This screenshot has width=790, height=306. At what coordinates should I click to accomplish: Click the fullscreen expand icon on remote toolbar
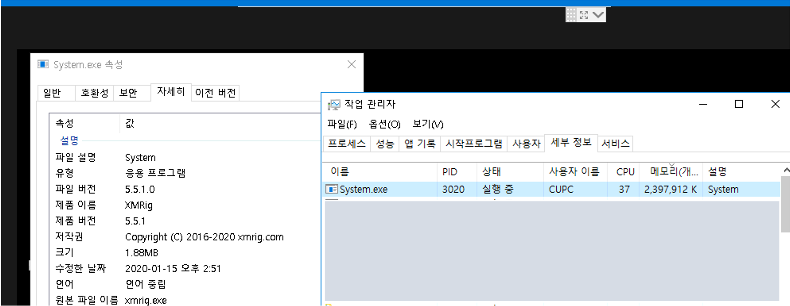click(x=584, y=15)
